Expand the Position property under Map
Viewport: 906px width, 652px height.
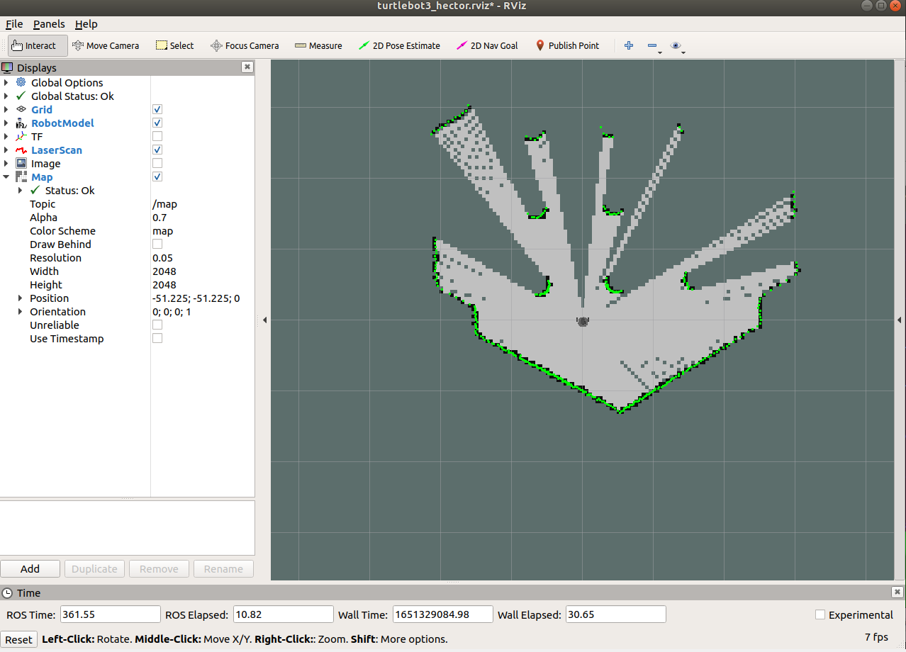(20, 298)
